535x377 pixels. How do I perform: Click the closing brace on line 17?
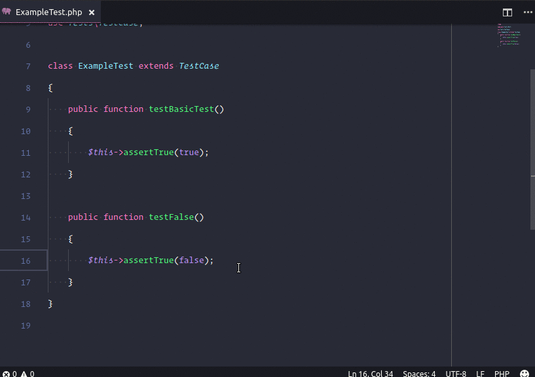pos(71,282)
